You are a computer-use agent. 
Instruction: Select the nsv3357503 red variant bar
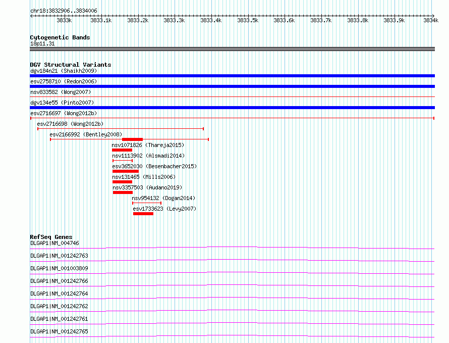click(123, 192)
